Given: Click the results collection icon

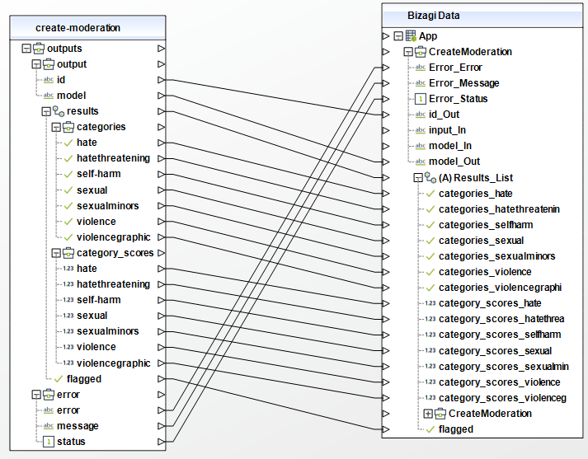Looking at the screenshot, I should pos(58,111).
